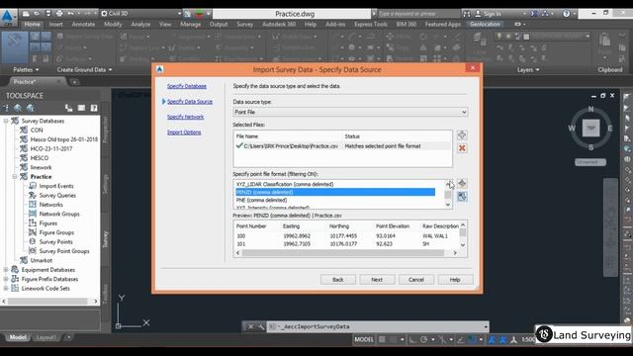Click the Networks icon under Practice
The image size is (633, 356).
point(33,205)
